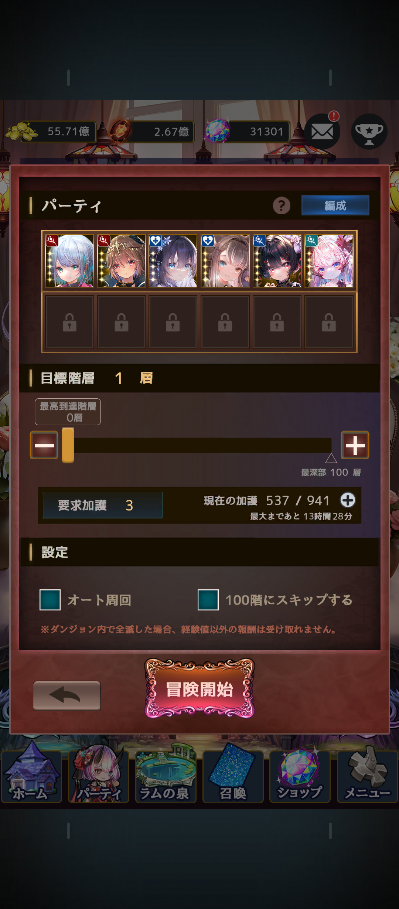Enable the 100階にスキップする checkbox
This screenshot has width=399, height=909.
[x=208, y=600]
